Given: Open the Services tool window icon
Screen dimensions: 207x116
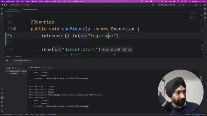Looking at the screenshot, I should click(2, 102).
